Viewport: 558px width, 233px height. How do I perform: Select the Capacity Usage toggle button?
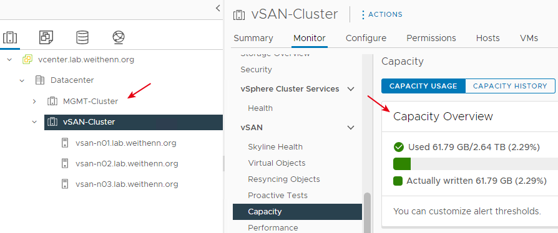pyautogui.click(x=423, y=86)
